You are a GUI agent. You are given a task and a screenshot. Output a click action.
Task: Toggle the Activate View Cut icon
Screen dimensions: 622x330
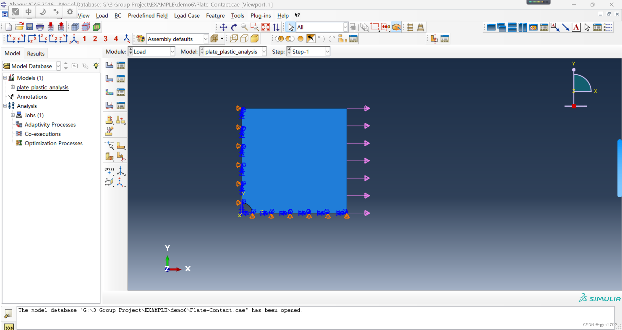pyautogui.click(x=434, y=39)
